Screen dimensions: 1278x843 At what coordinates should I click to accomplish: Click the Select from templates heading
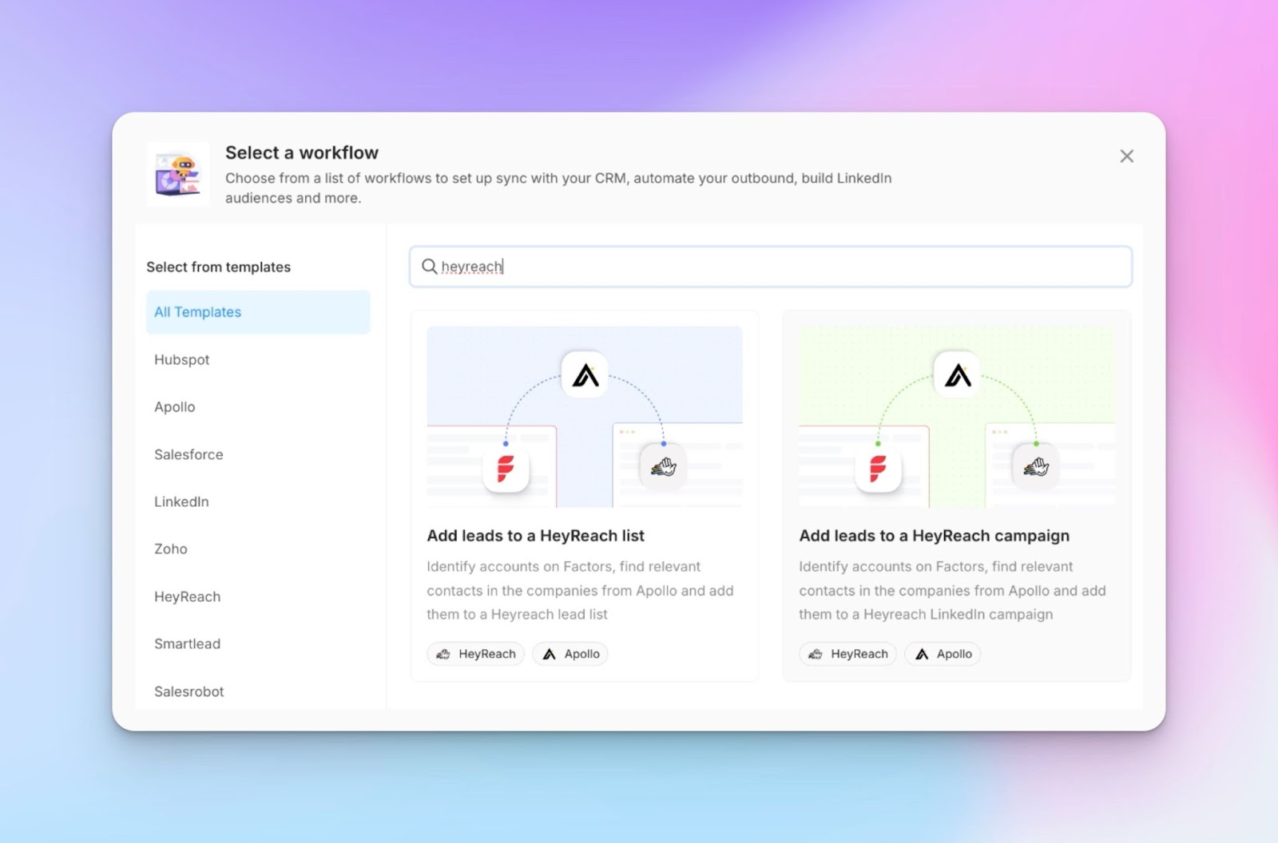click(218, 267)
